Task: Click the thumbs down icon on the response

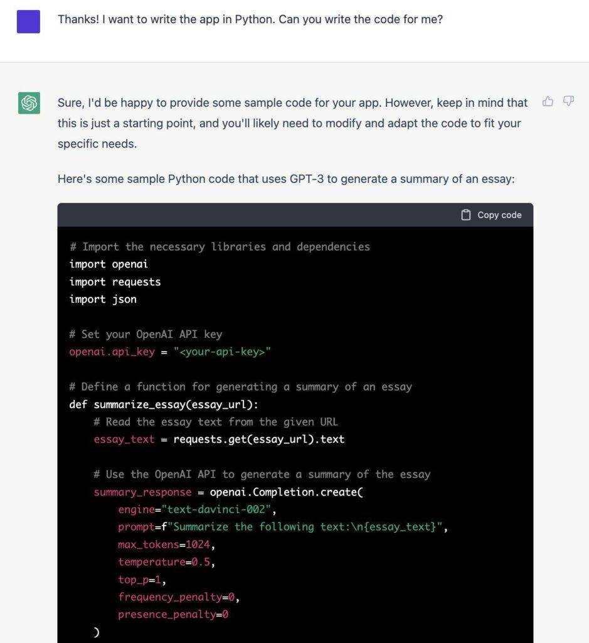Action: (568, 101)
